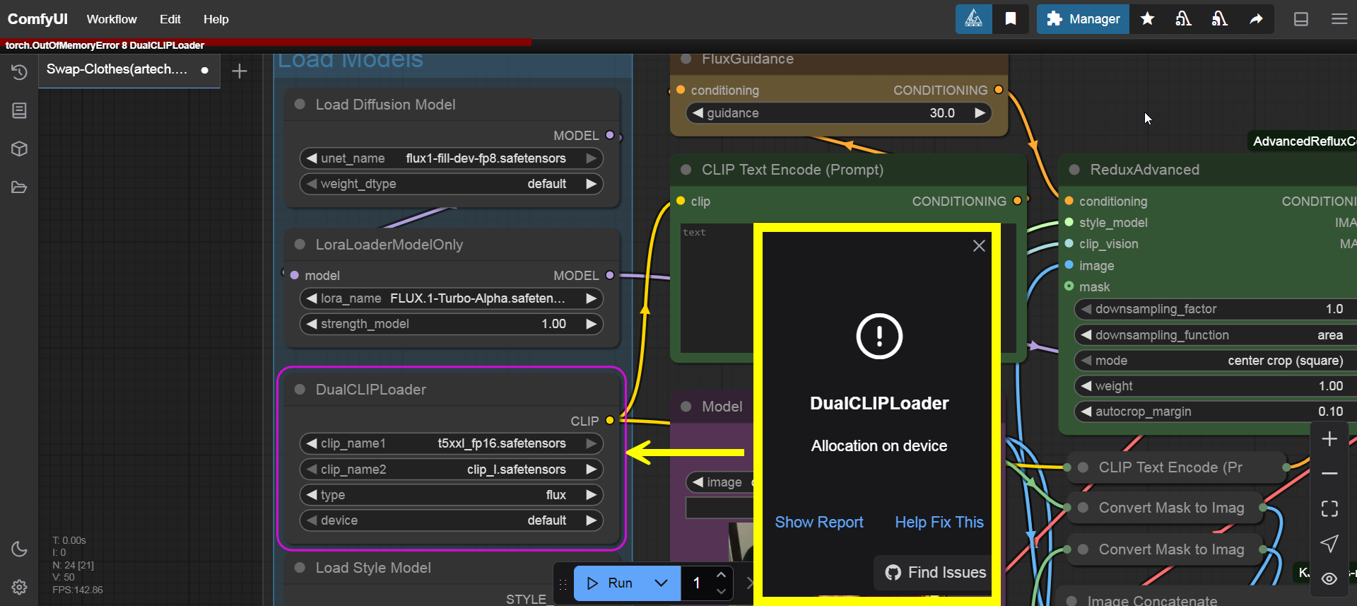Open settings gear in sidebar
The height and width of the screenshot is (606, 1357).
click(19, 587)
